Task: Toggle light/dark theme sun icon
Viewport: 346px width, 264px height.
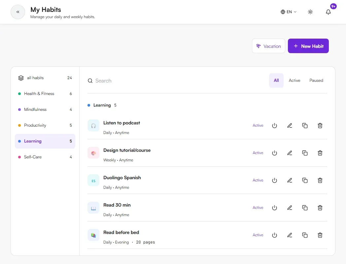Action: coord(310,12)
